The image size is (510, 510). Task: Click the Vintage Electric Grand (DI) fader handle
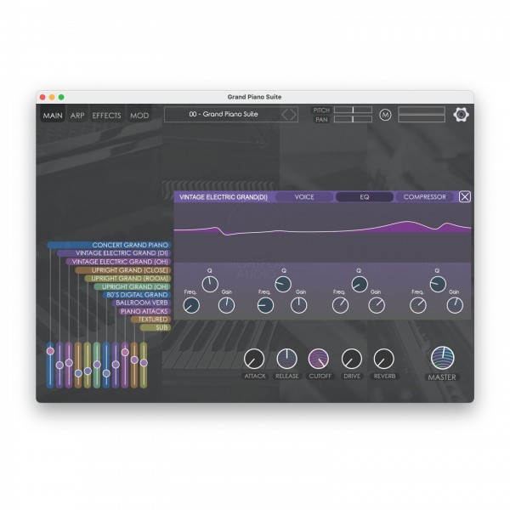tap(59, 365)
